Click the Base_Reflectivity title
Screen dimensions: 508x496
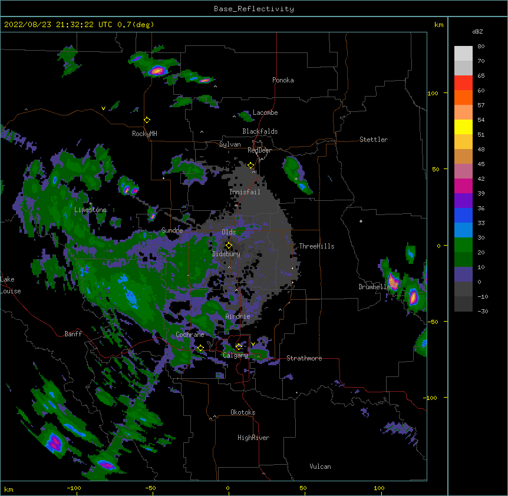coord(254,9)
